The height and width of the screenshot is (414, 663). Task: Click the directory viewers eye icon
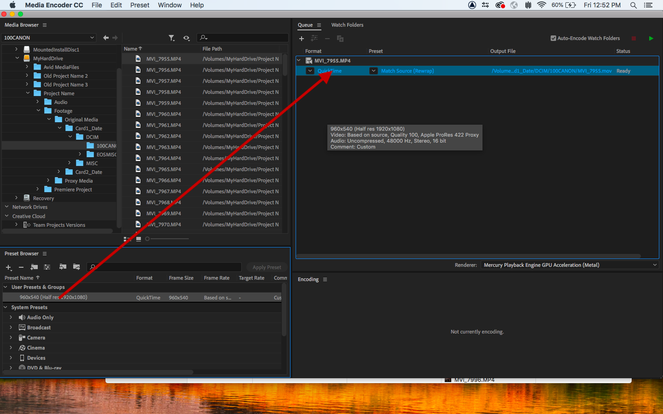[186, 38]
